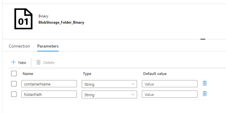Image resolution: width=226 pixels, height=113 pixels.
Task: Click the BlobStorage_Folder_Binary dataset title
Action: (x=61, y=22)
